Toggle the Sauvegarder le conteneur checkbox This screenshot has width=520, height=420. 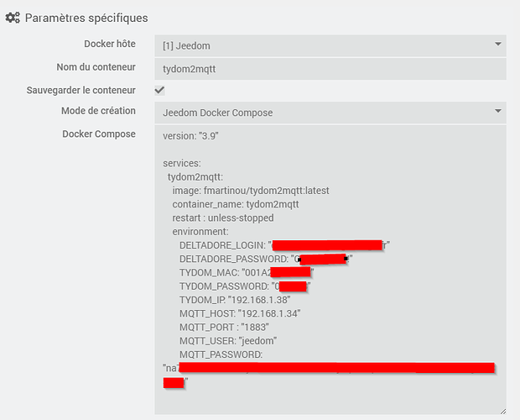159,90
